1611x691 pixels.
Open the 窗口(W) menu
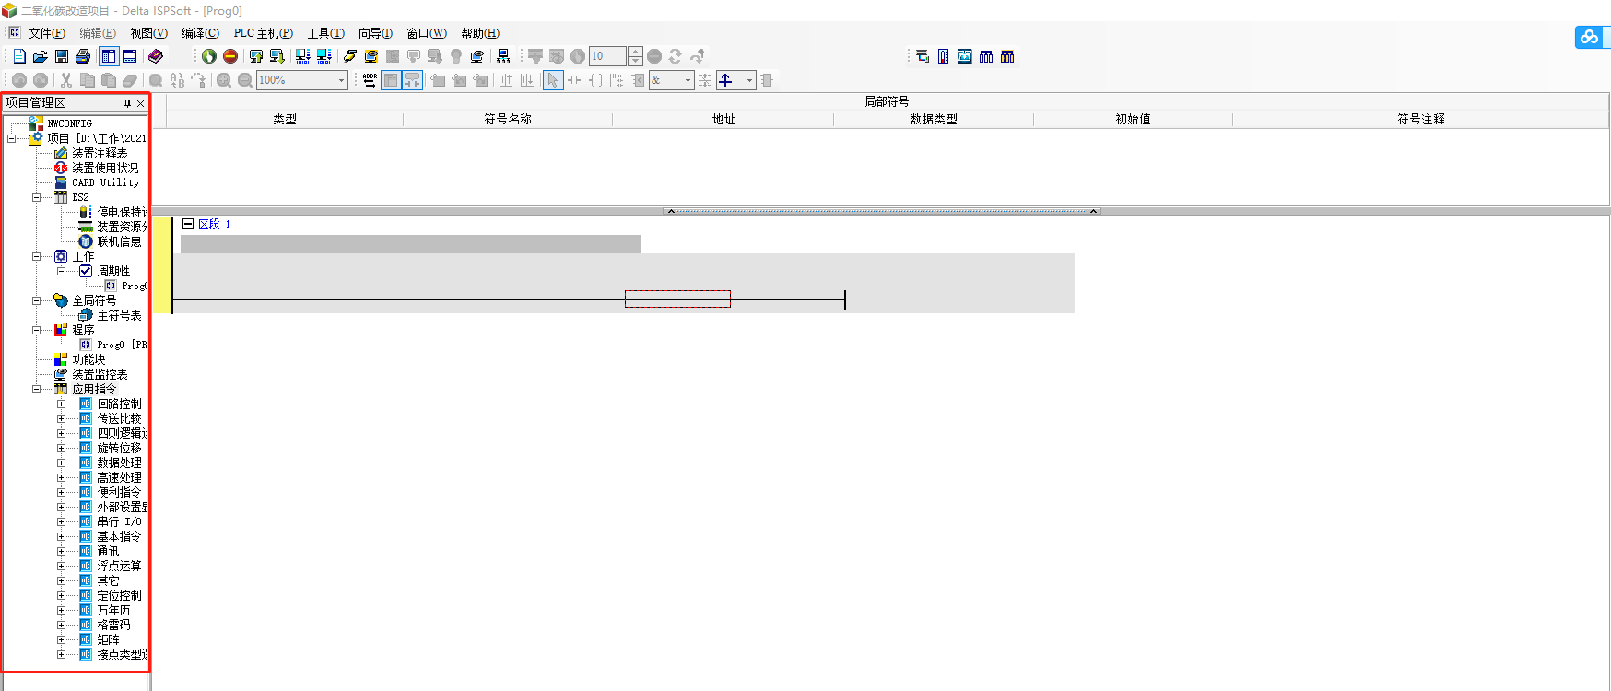pos(427,33)
